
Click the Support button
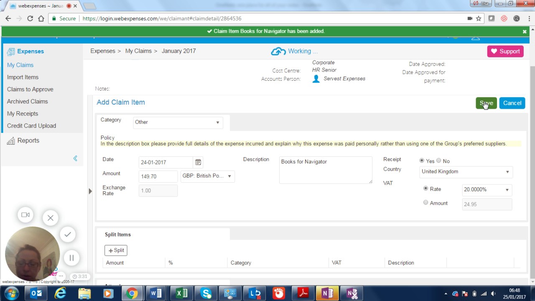pyautogui.click(x=505, y=51)
